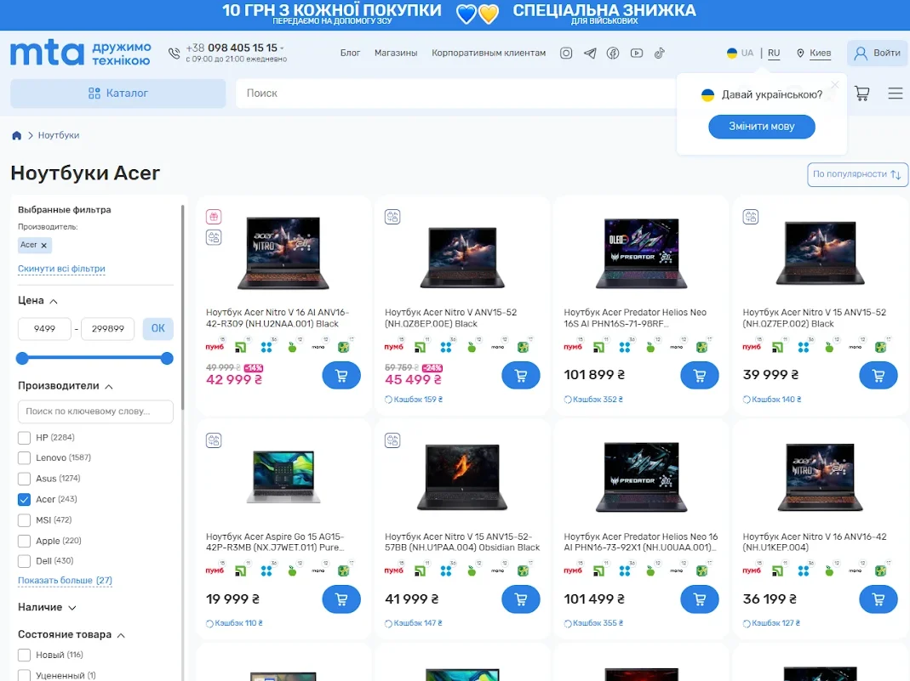Check the MSI manufacturer filter
This screenshot has width=910, height=681.
25,519
